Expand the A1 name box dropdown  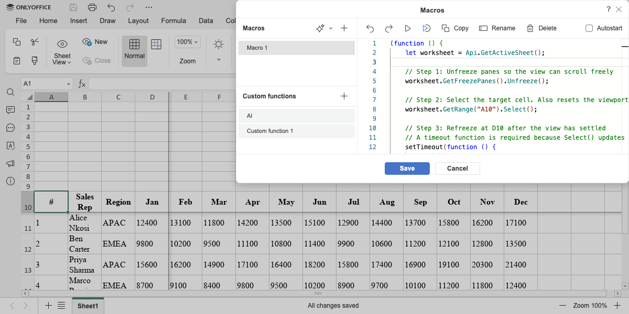(69, 84)
